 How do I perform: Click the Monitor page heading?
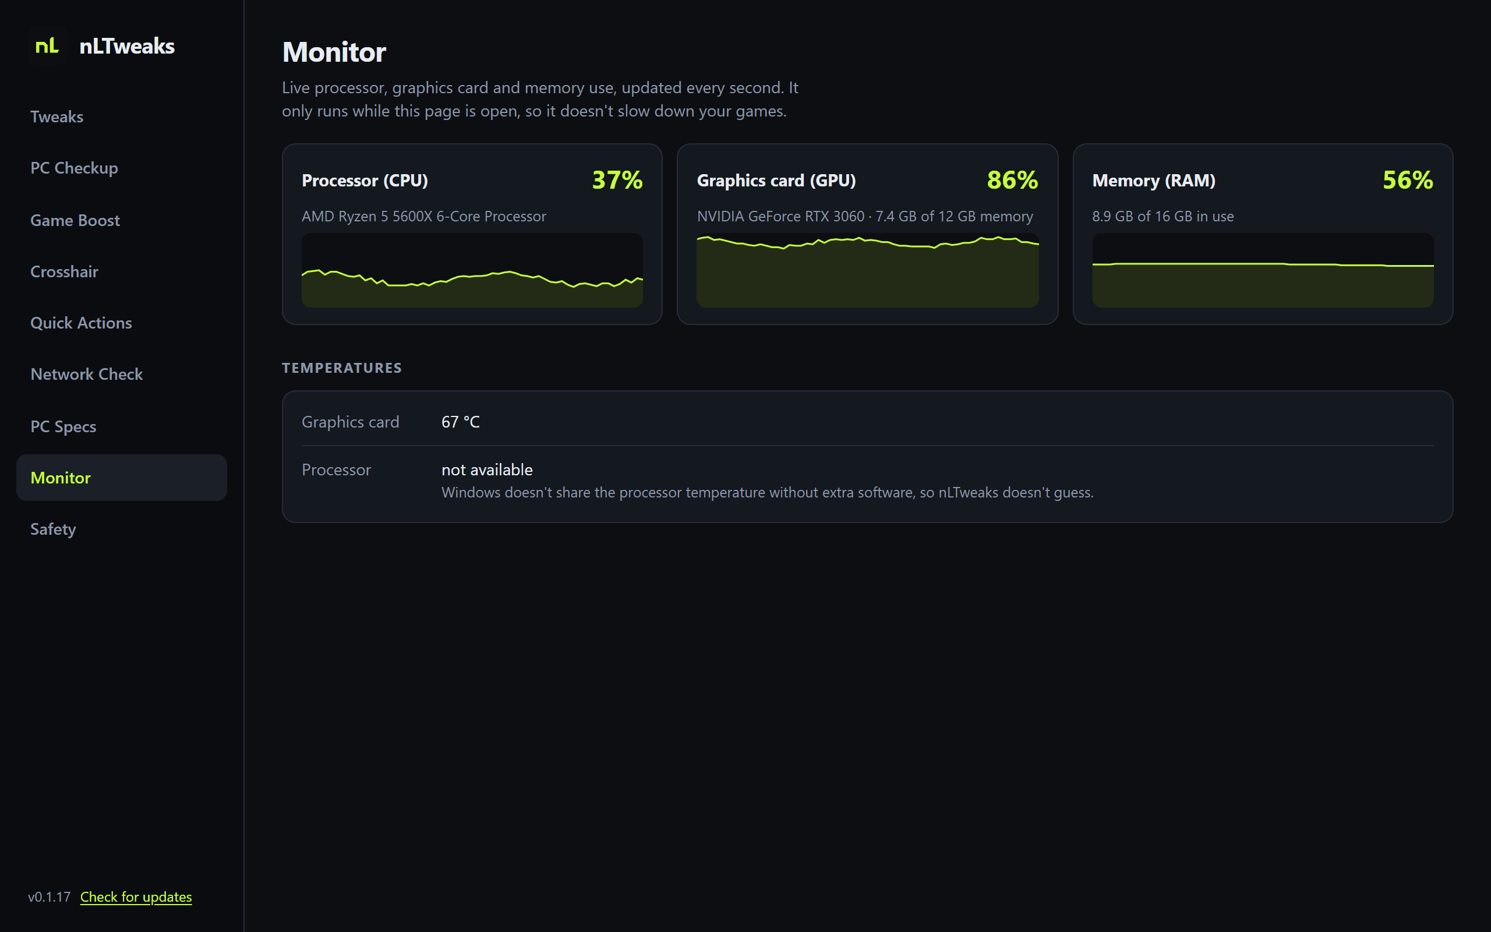point(334,52)
